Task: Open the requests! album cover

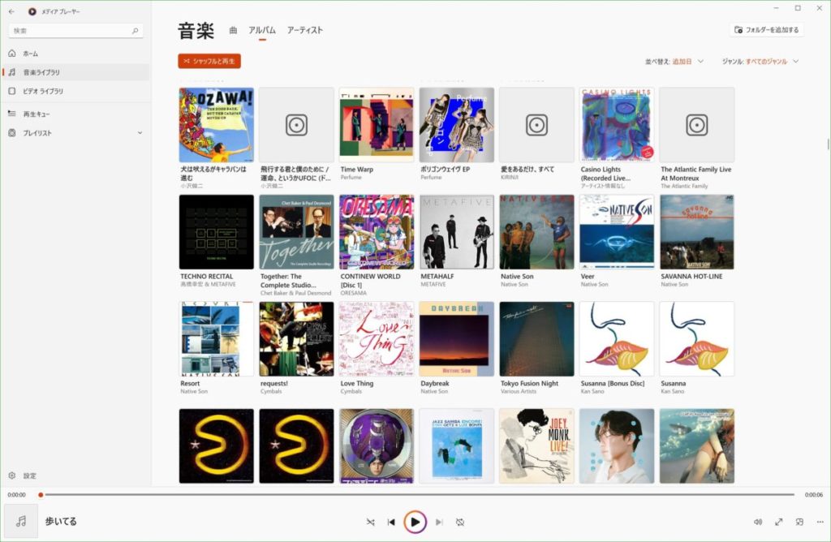Action: pyautogui.click(x=296, y=339)
